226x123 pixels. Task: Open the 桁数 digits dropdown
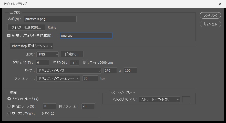(74, 63)
